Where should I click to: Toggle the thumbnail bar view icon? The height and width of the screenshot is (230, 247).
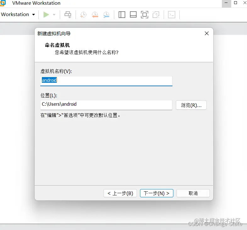133,15
